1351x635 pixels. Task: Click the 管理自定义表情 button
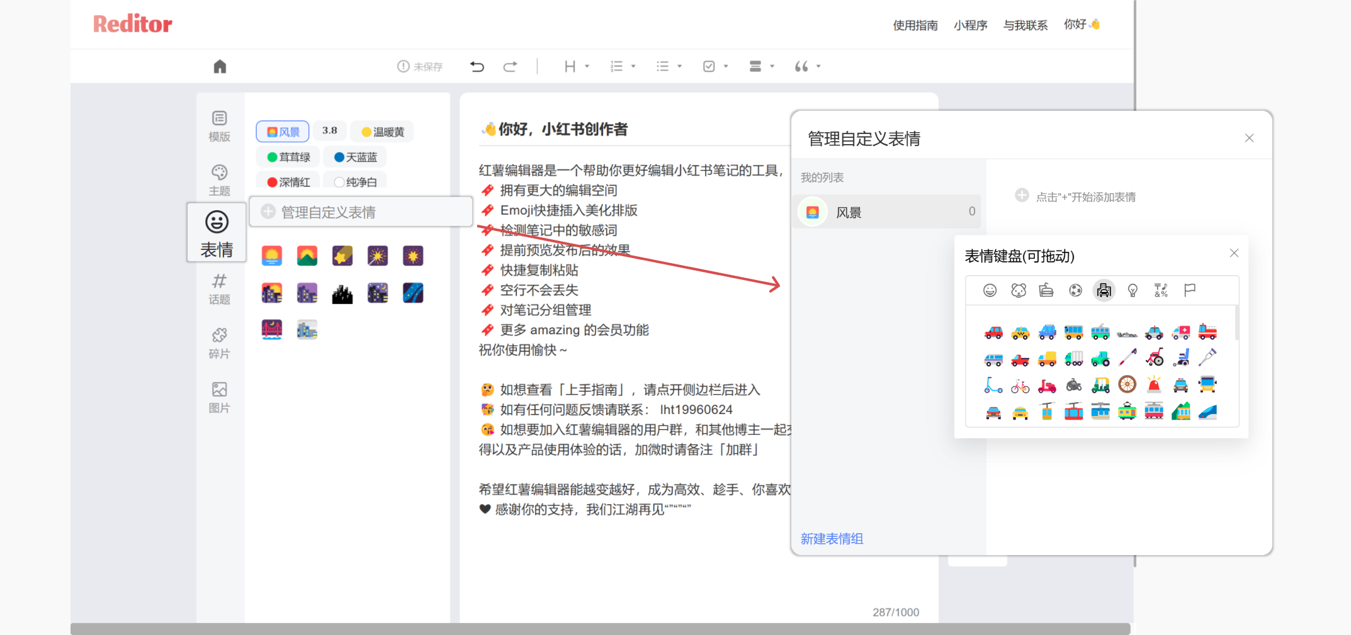click(x=361, y=212)
